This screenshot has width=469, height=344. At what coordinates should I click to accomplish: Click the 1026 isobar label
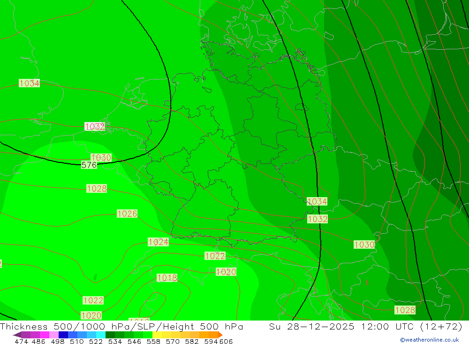pyautogui.click(x=127, y=214)
